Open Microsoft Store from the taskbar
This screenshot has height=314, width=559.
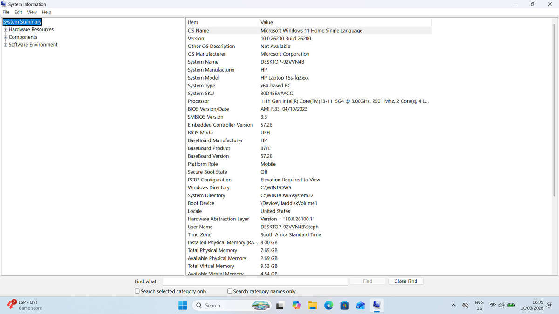click(x=344, y=305)
